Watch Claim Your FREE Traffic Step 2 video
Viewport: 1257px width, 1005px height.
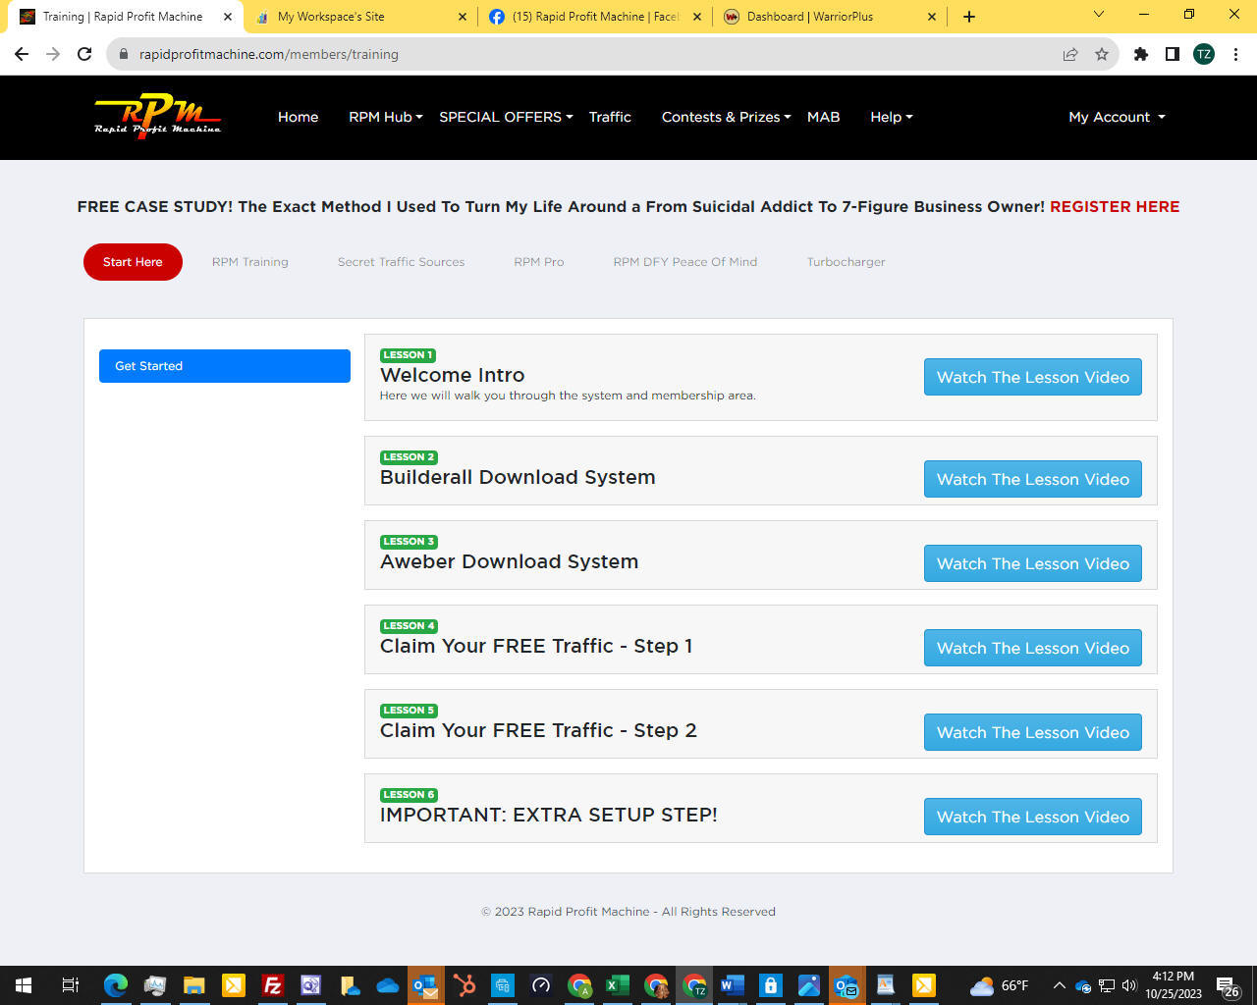[1033, 732]
